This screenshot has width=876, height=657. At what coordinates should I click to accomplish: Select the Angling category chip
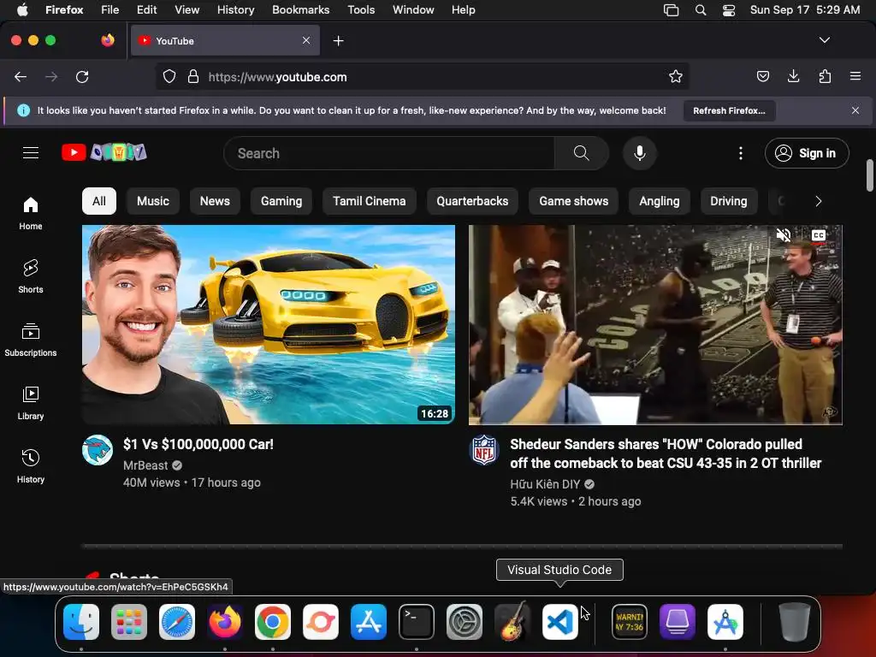[660, 201]
